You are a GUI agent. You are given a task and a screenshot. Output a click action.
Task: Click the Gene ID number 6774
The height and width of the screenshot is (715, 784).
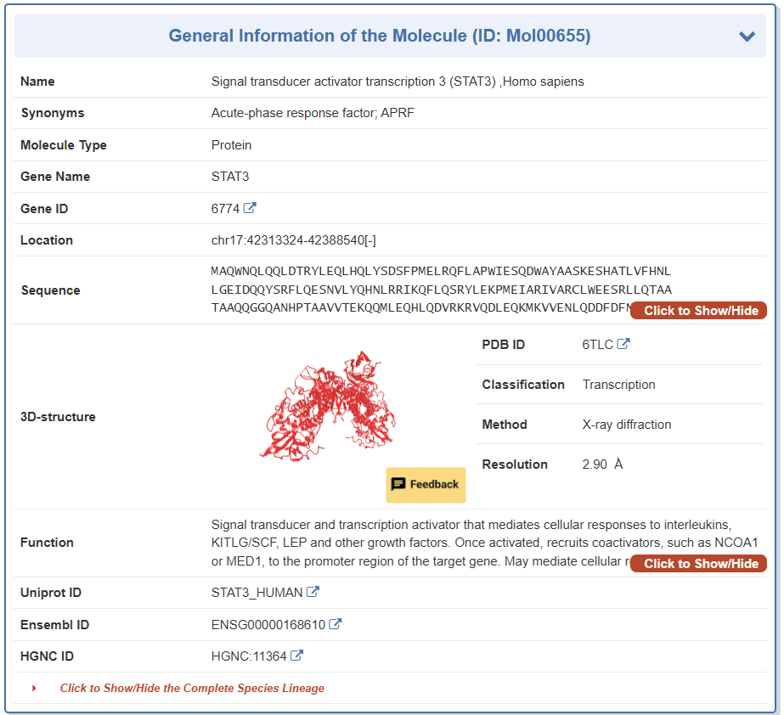coord(225,209)
